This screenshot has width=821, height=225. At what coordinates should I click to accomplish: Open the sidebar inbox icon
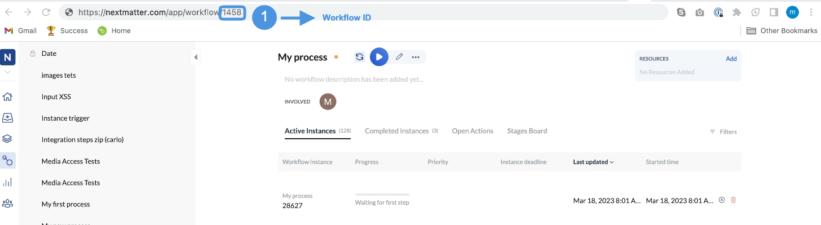click(x=8, y=118)
